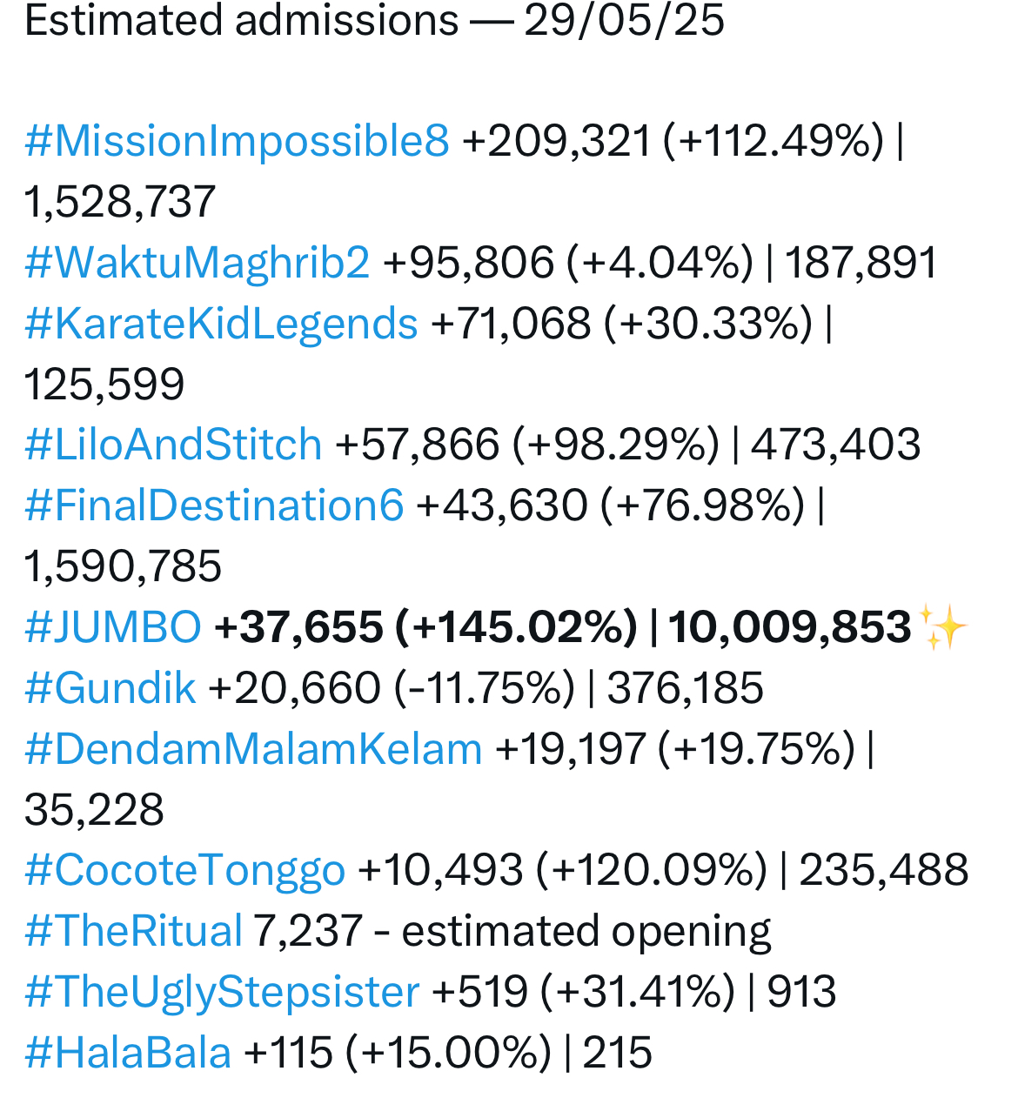This screenshot has width=1018, height=1118.
Task: Open the #CocoteTonggo hashtag
Action: [x=184, y=870]
